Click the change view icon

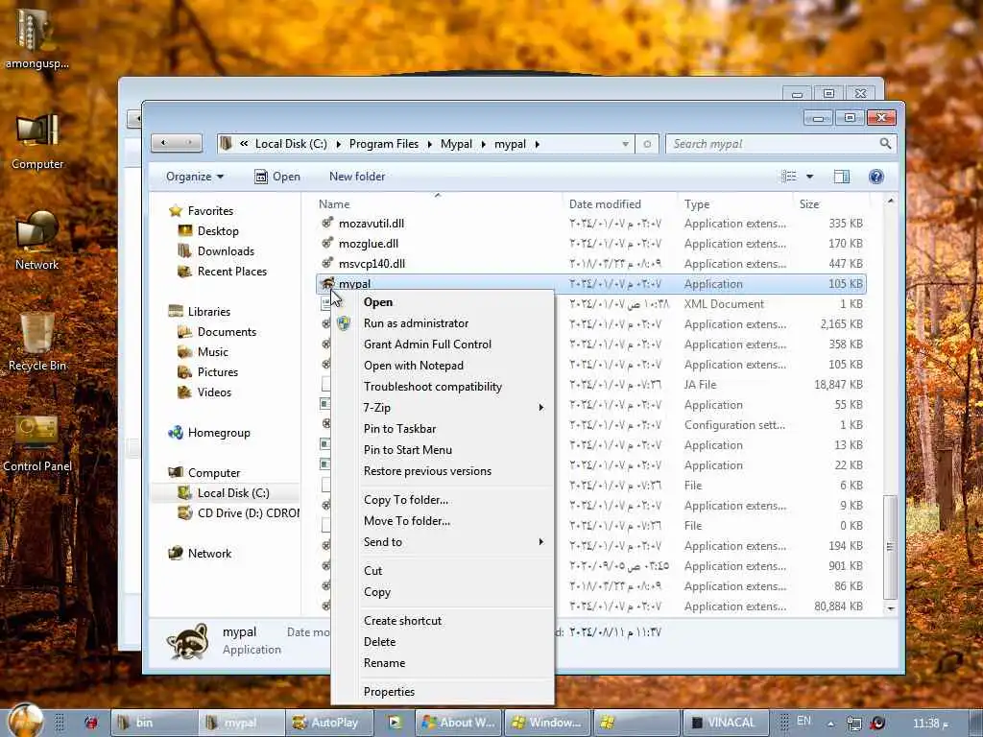tap(789, 177)
